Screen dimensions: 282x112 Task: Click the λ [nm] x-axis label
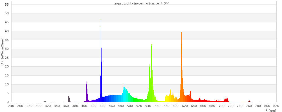pyautogui.click(x=271, y=110)
